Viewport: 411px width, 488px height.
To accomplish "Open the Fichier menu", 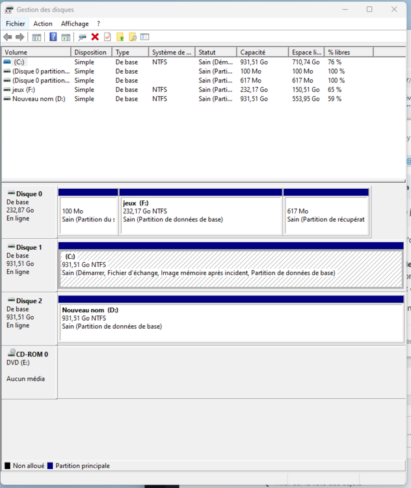I will [x=15, y=23].
